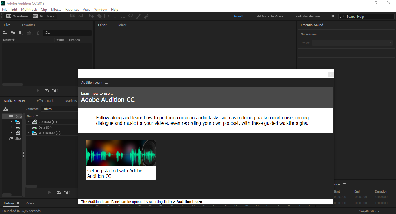Switch to Waveform view

(17, 16)
